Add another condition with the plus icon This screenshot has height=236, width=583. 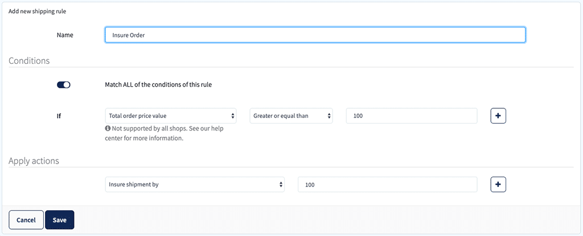coord(498,116)
